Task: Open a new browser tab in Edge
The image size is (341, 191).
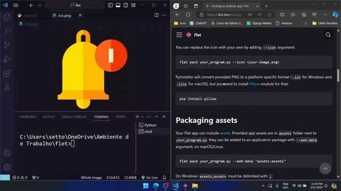Action: (266, 6)
